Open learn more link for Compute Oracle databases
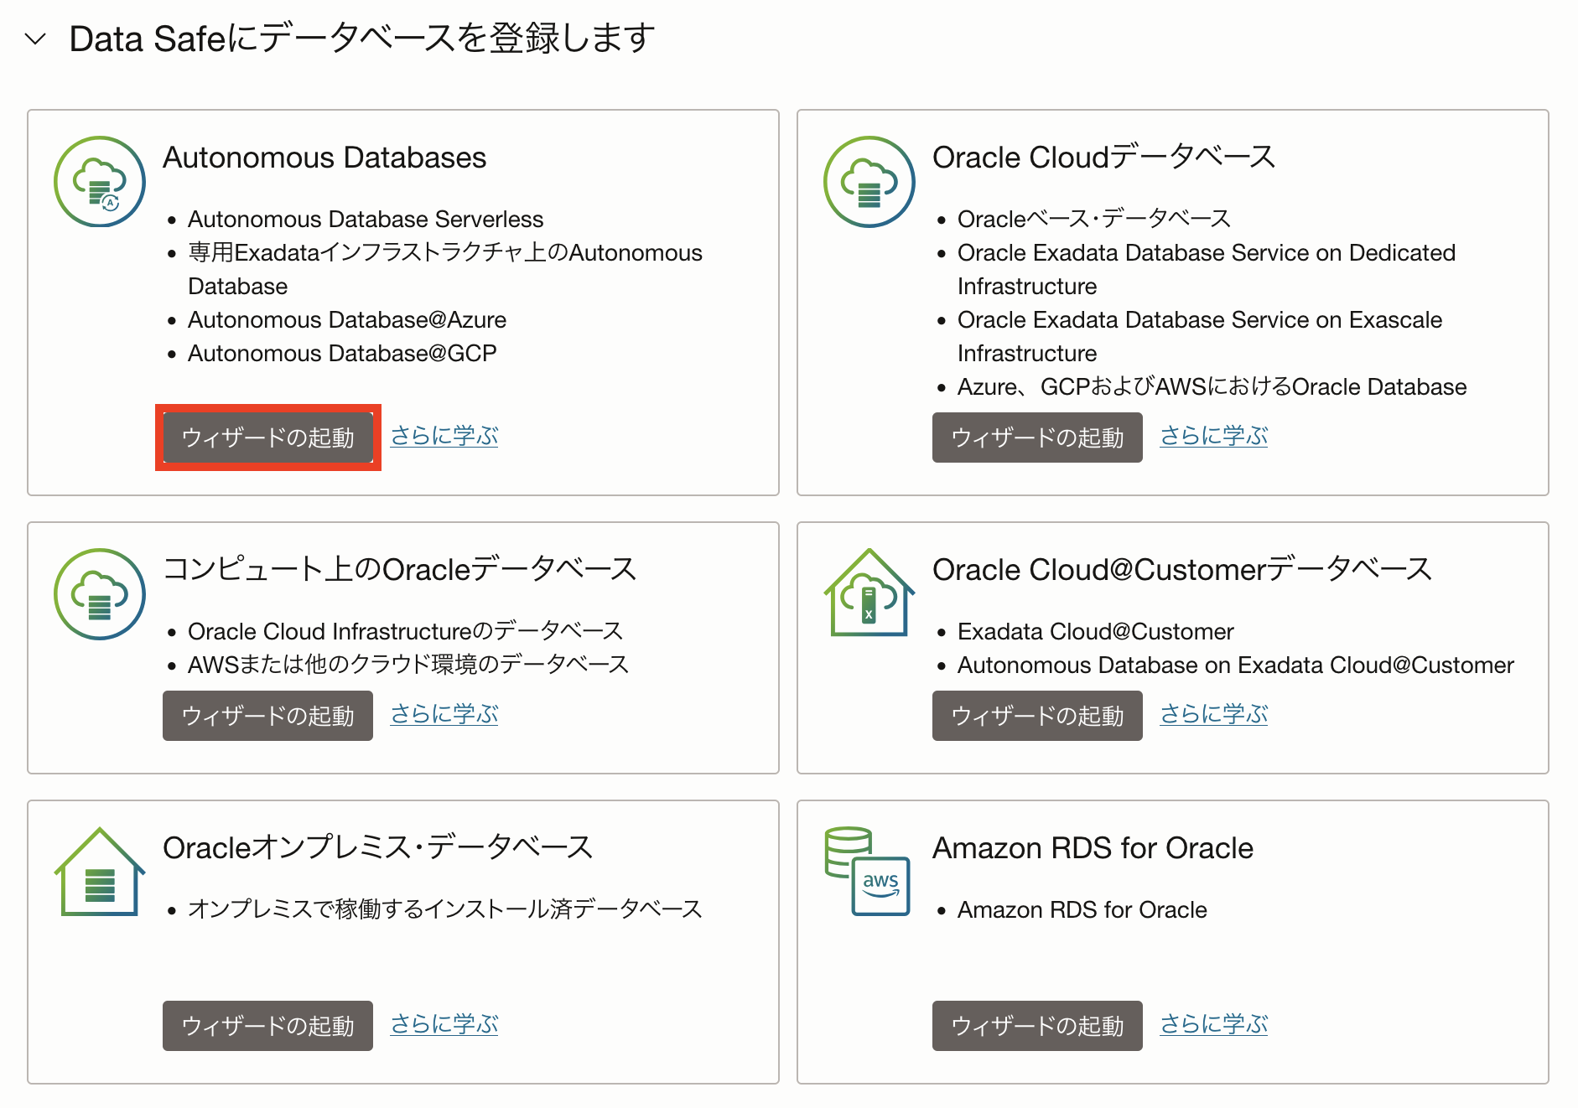This screenshot has width=1578, height=1108. coord(444,714)
